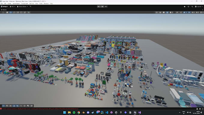The width and height of the screenshot is (204, 115).
Task: Open the purple Visual Studio taskbar icon
Action: (139, 112)
